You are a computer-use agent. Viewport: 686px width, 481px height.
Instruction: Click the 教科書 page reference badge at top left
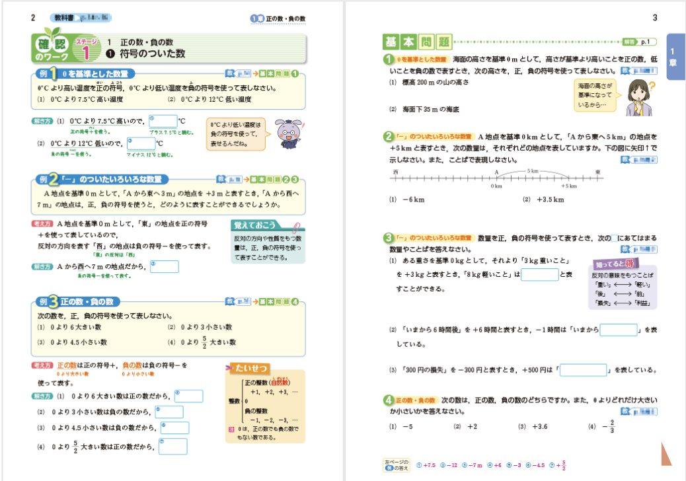click(81, 18)
